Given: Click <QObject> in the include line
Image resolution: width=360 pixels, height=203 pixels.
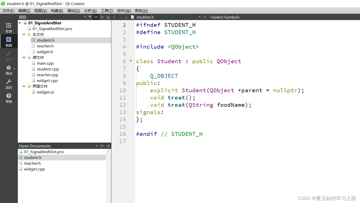Looking at the screenshot, I should click(183, 47).
